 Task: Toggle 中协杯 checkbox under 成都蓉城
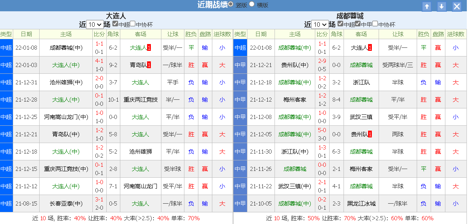(375, 23)
